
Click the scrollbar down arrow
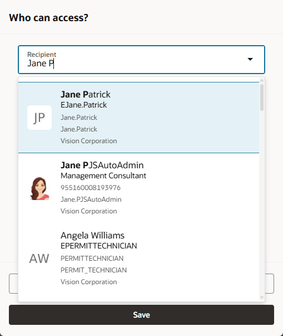pyautogui.click(x=262, y=298)
